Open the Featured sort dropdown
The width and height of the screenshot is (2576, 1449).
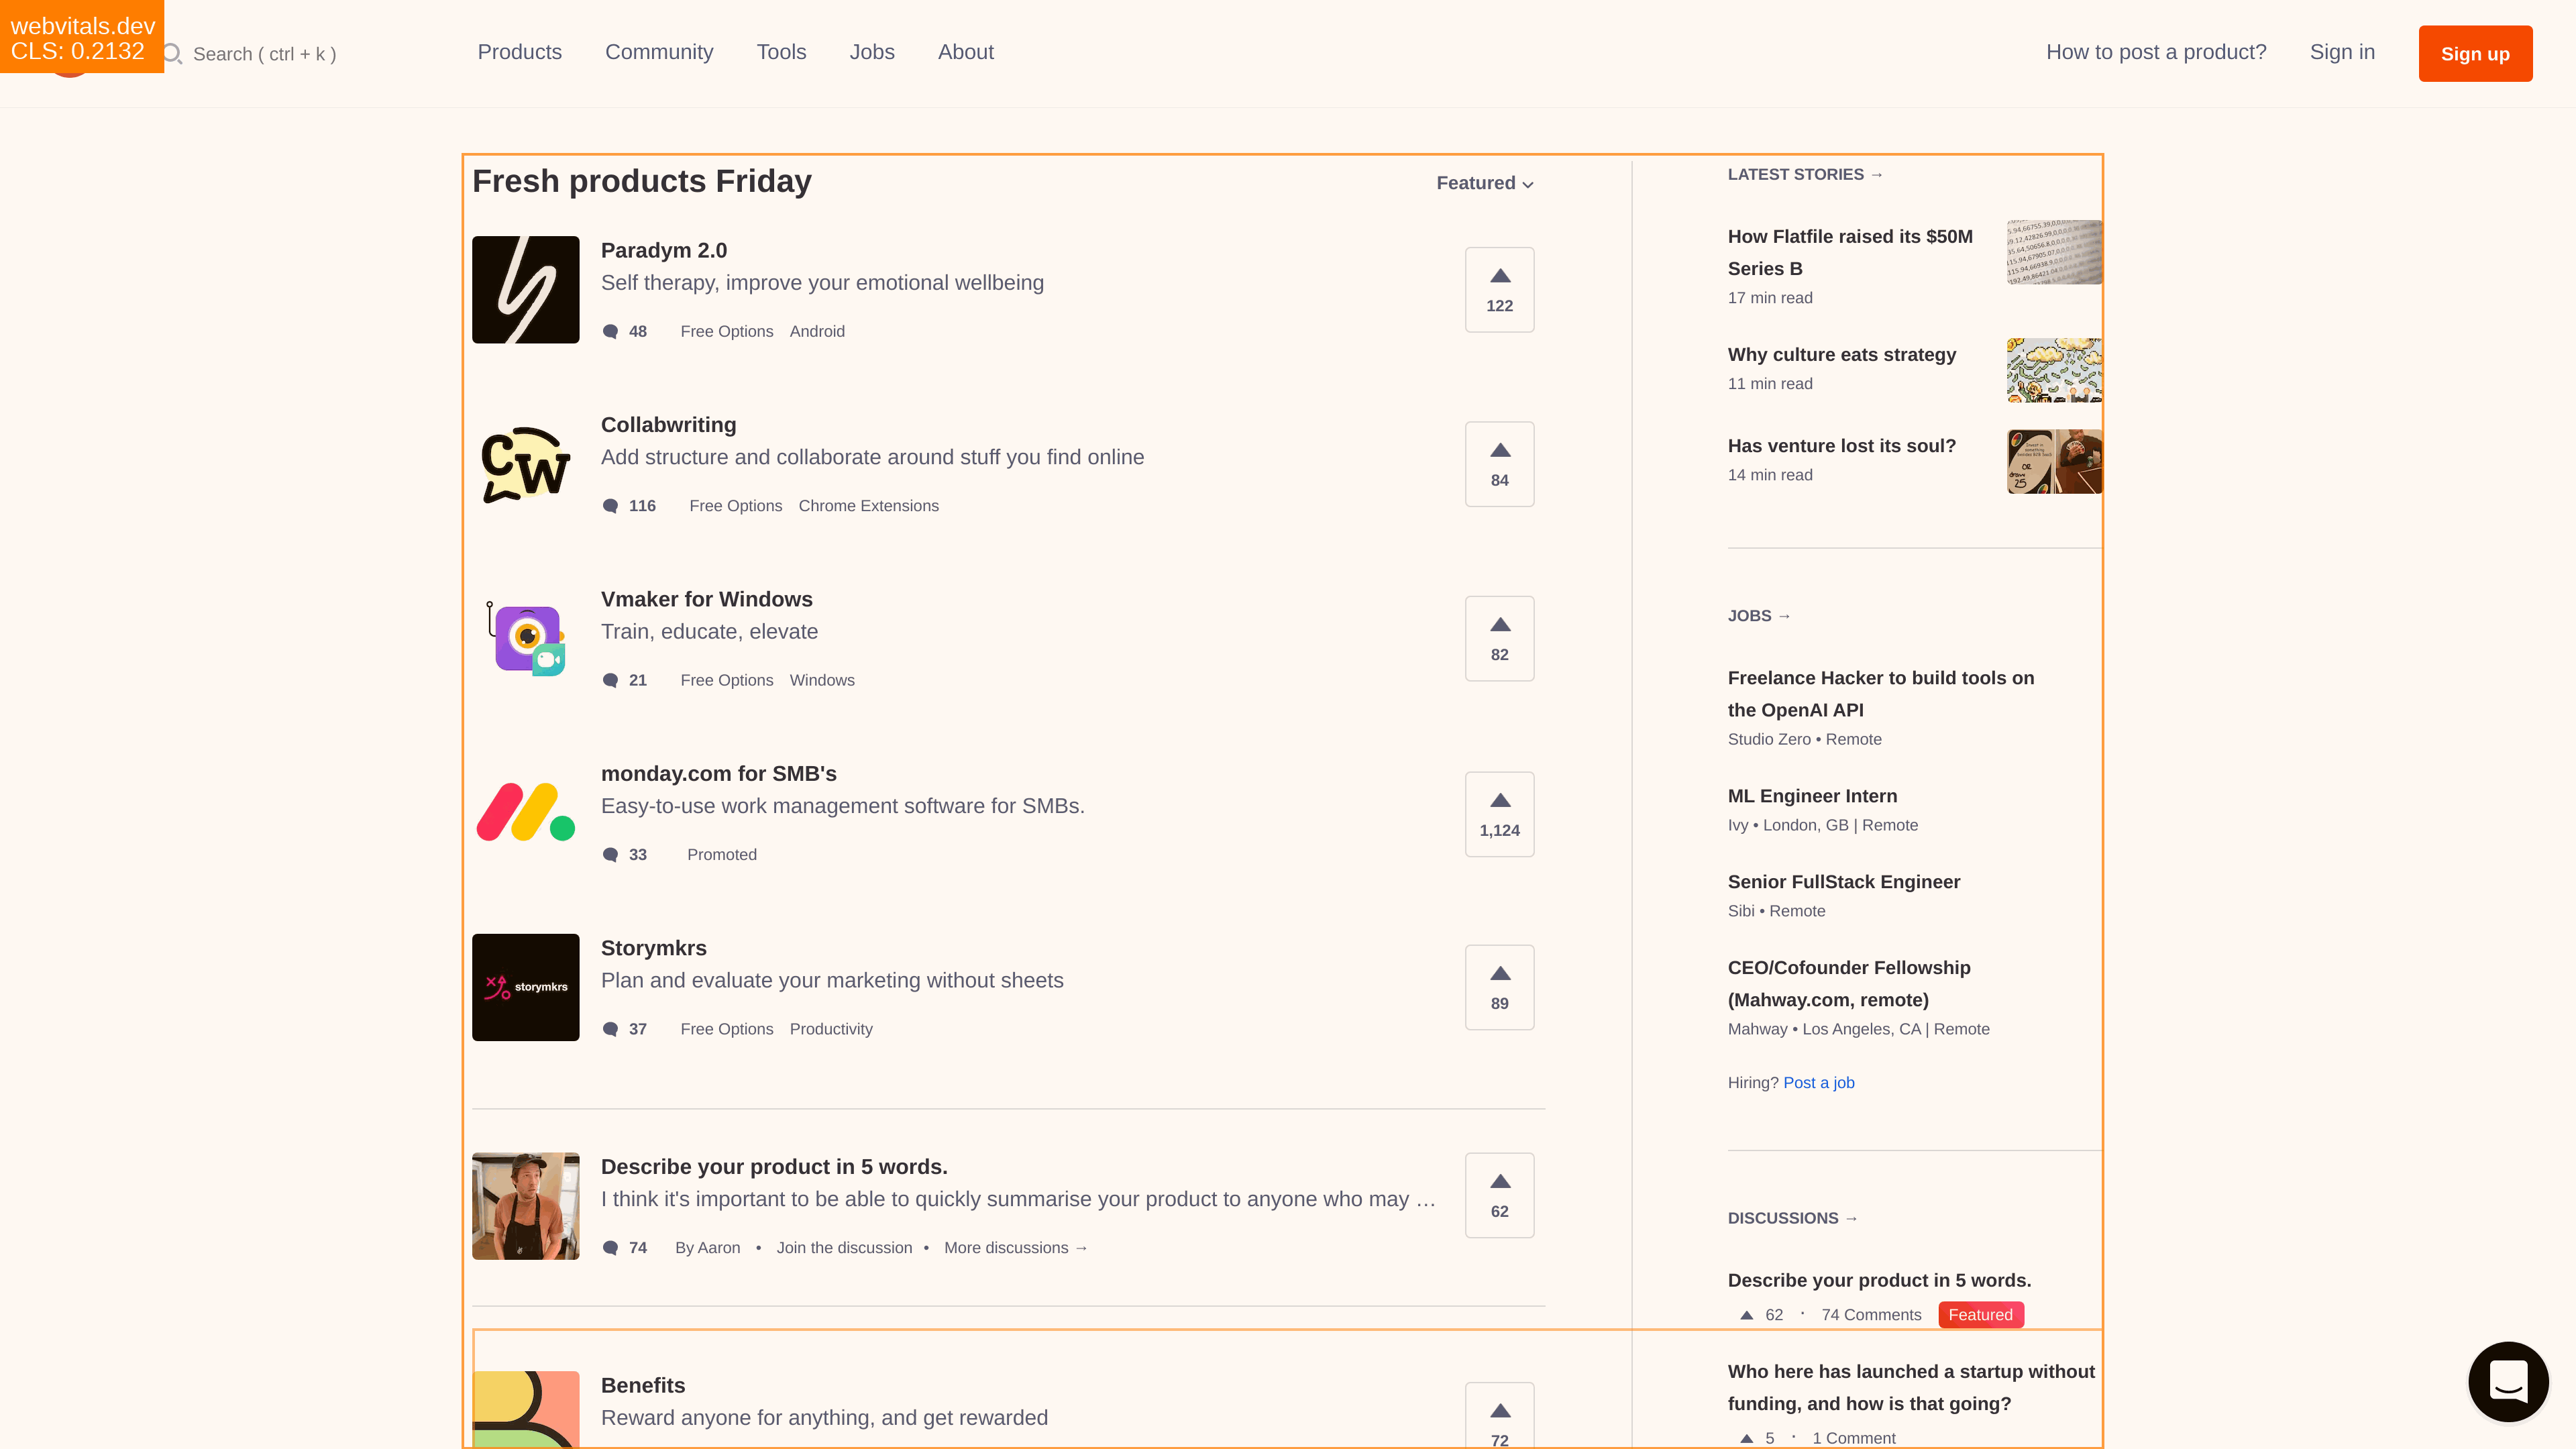pos(1485,183)
